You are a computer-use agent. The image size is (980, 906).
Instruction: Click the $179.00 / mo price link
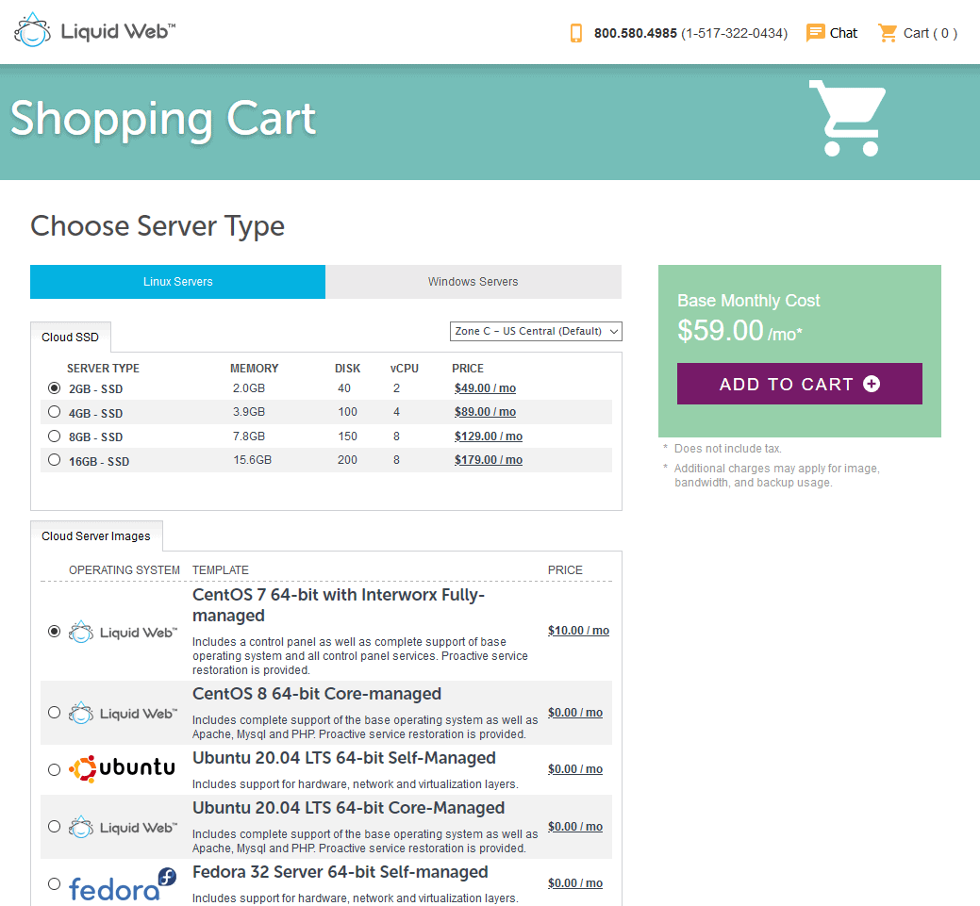489,460
